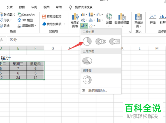Click the 数据透视图 PivotChart button
Screen dimensions: 166x123
pos(122,20)
